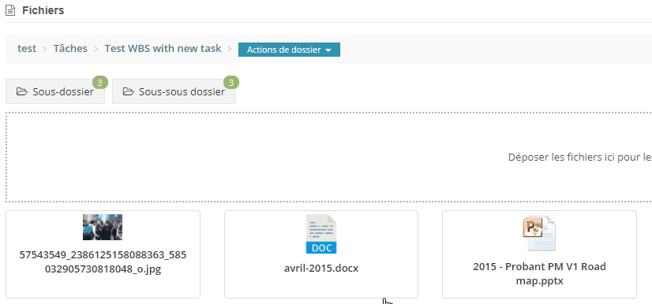Navigate to the test breadcrumb
Screen dimensions: 652x304
click(x=27, y=49)
